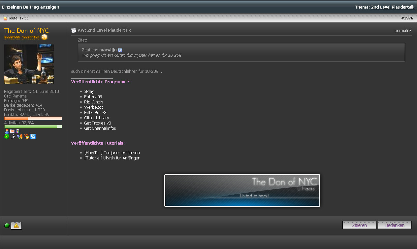Click the view-post arrow beside marvijjn
Screen dimensions: 417x249
(x=120, y=50)
